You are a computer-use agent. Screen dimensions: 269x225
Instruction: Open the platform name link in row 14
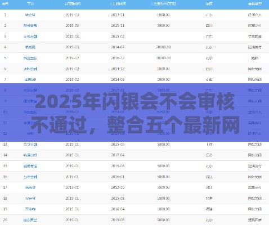30,155
